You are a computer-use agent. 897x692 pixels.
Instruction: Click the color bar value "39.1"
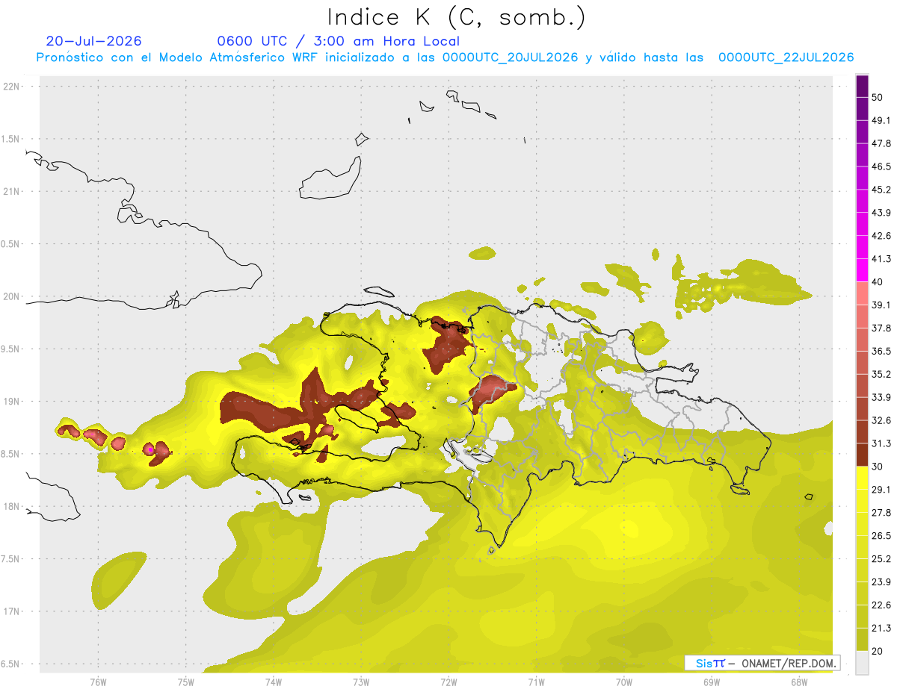click(881, 305)
